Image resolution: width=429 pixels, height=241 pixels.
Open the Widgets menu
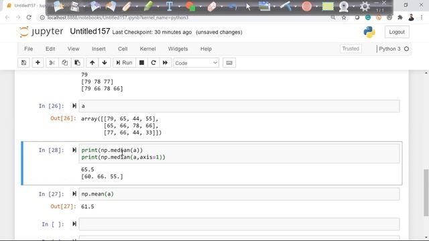coord(178,49)
